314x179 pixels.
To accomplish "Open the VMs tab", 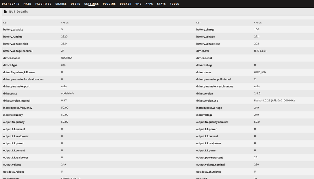I will [x=138, y=4].
